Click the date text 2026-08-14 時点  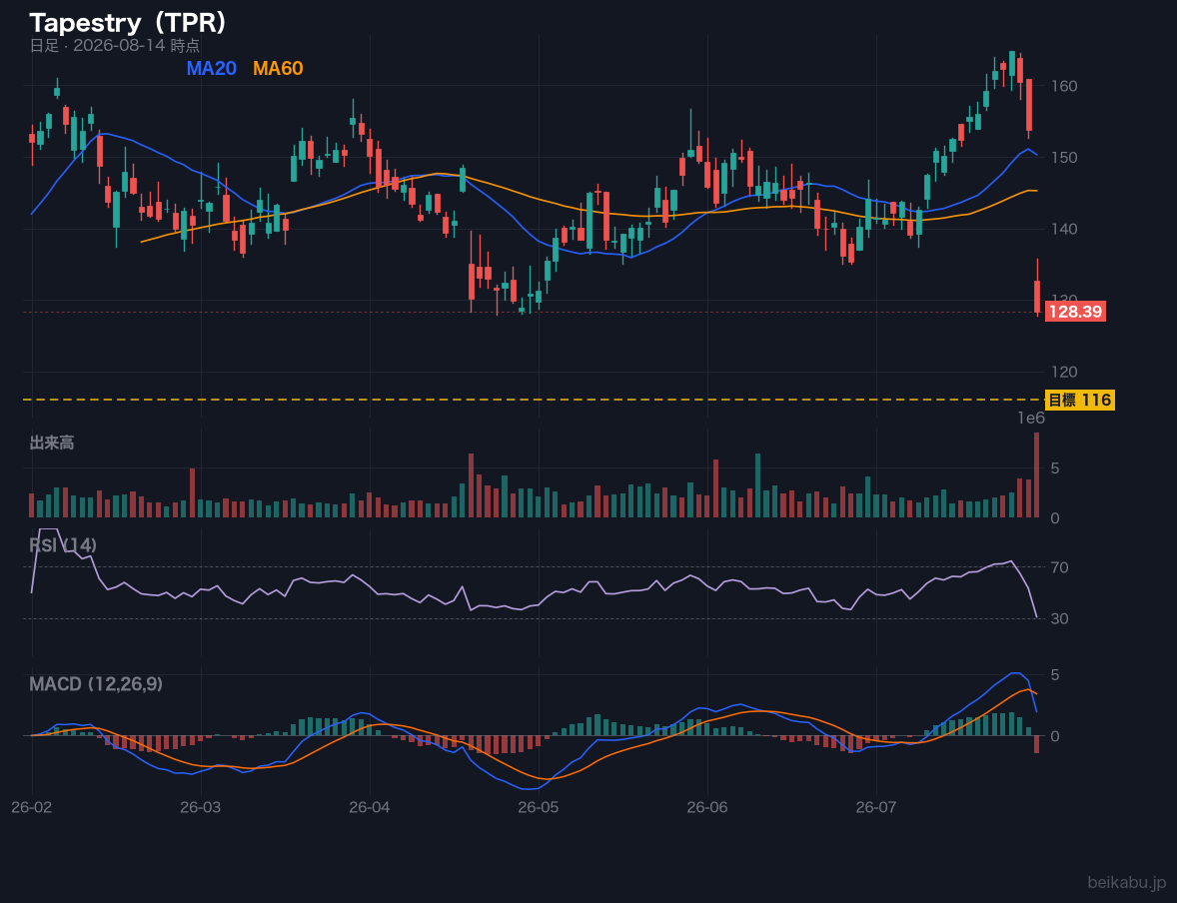137,46
